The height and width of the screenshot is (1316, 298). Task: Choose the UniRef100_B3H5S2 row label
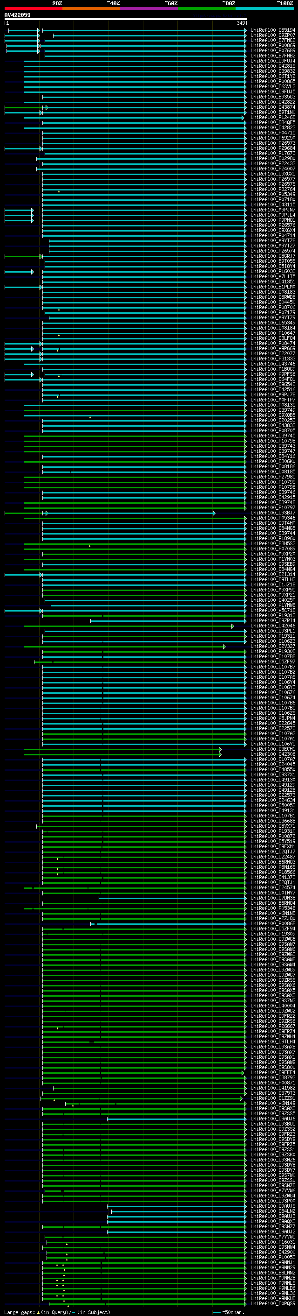pos(273,543)
